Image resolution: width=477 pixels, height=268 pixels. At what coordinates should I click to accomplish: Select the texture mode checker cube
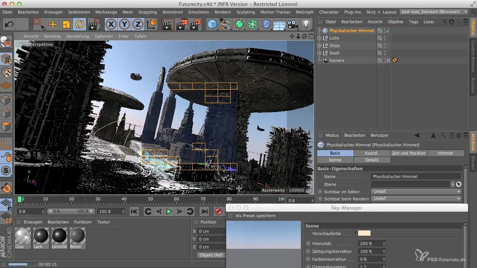[6, 73]
